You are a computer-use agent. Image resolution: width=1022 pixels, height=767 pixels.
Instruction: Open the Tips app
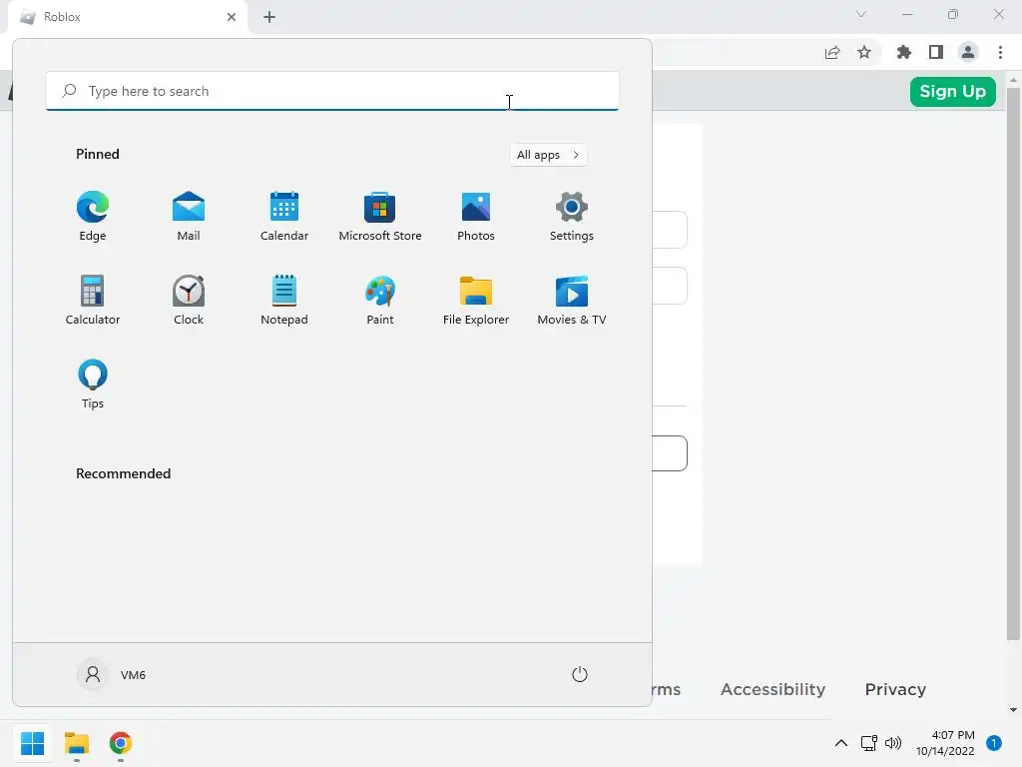tap(93, 384)
